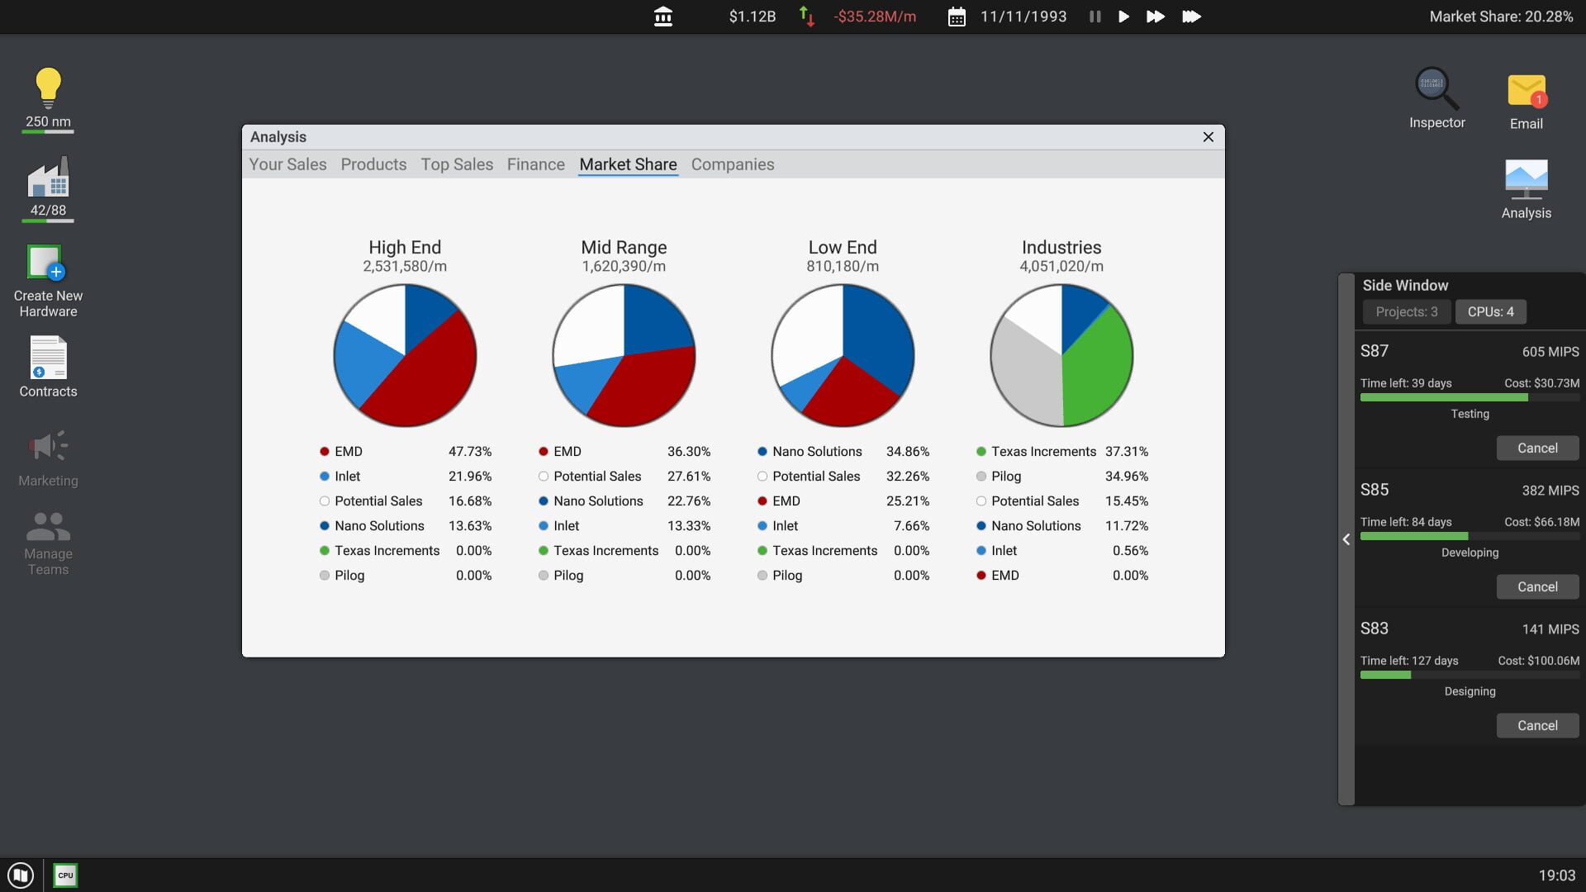Set game speed to fastest
1586x892 pixels.
1191,17
